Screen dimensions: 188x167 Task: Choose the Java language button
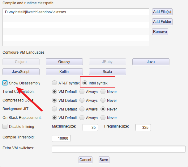pyautogui.click(x=151, y=62)
